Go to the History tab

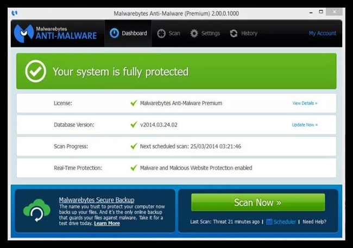point(243,33)
